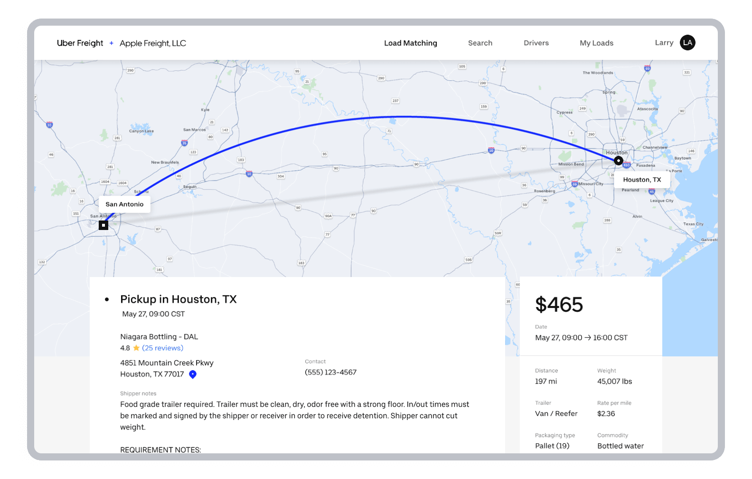Viewport: 752px width, 479px height.
Task: Open the Load Matching tab
Action: pyautogui.click(x=411, y=43)
